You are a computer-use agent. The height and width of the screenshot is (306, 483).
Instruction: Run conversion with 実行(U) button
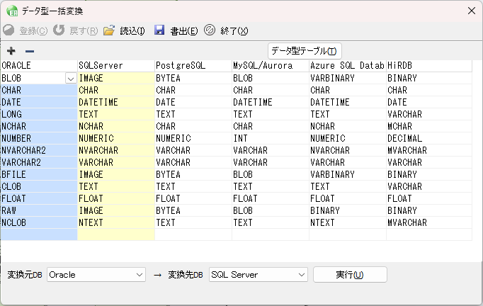pos(350,275)
